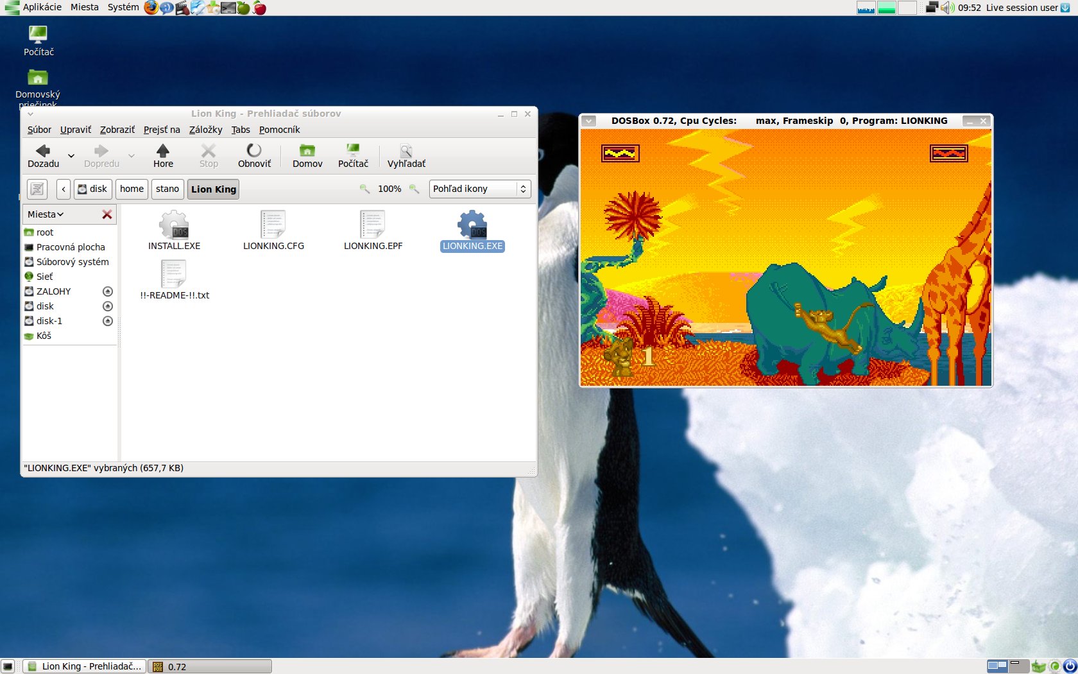Click the Dozadu back arrow

point(43,155)
